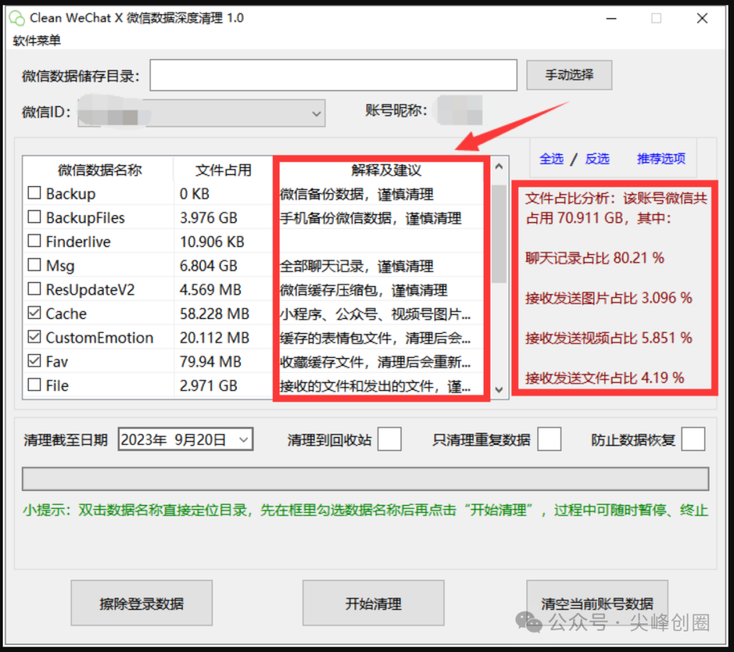This screenshot has height=652, width=734.
Task: Check the Msg checkbox
Action: 34,264
